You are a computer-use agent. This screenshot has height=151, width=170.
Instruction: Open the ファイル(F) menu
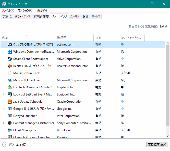click(8, 10)
